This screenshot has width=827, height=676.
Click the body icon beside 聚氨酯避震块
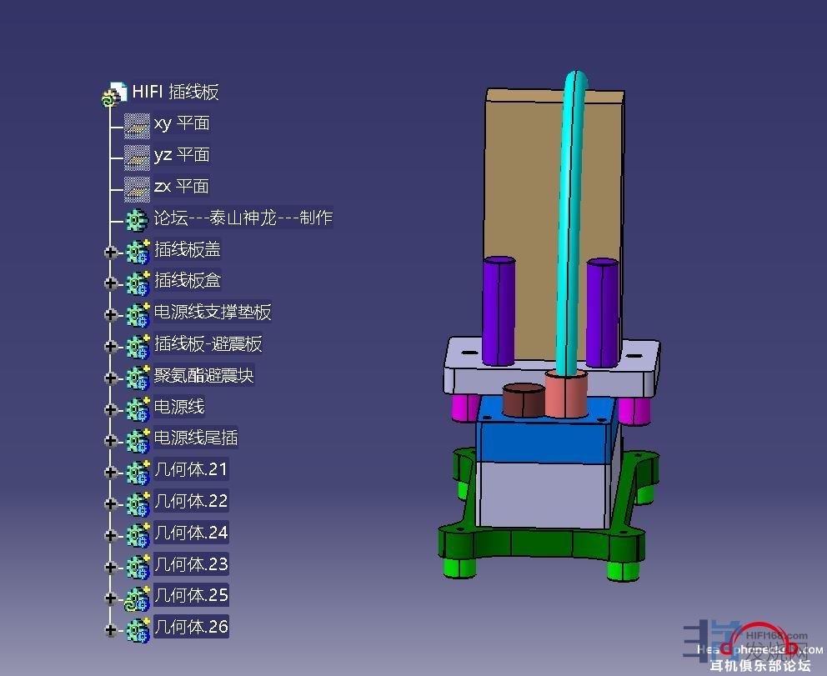pyautogui.click(x=138, y=377)
